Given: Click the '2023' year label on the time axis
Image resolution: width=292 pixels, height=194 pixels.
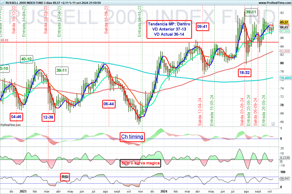Looking at the screenshot, I should tap(23, 191).
